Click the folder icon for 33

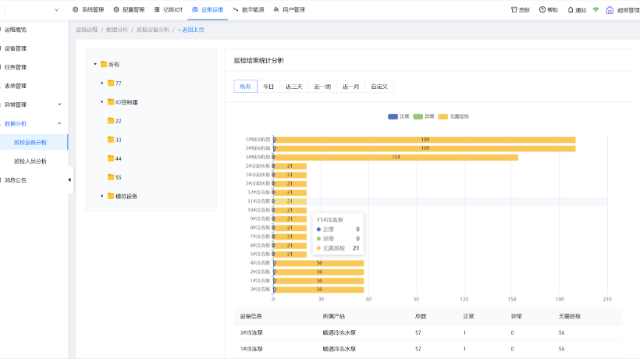pos(111,139)
